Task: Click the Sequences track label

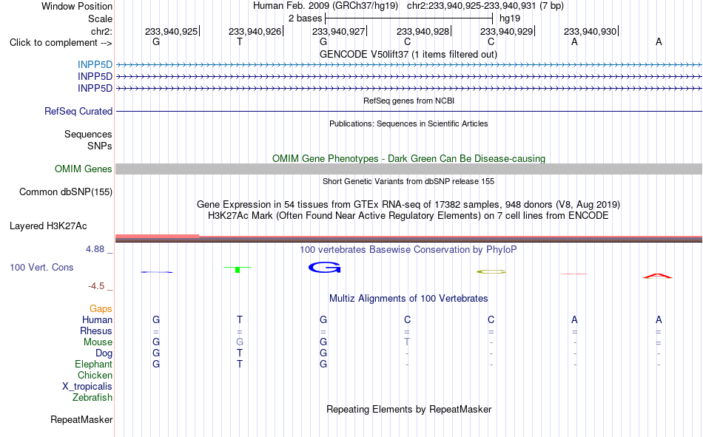Action: 88,134
